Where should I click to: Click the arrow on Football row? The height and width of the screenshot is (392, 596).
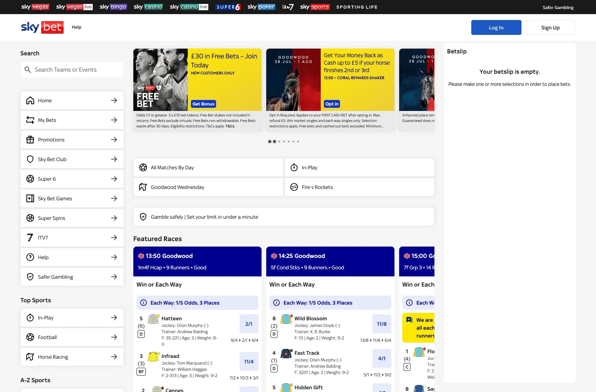pyautogui.click(x=114, y=337)
